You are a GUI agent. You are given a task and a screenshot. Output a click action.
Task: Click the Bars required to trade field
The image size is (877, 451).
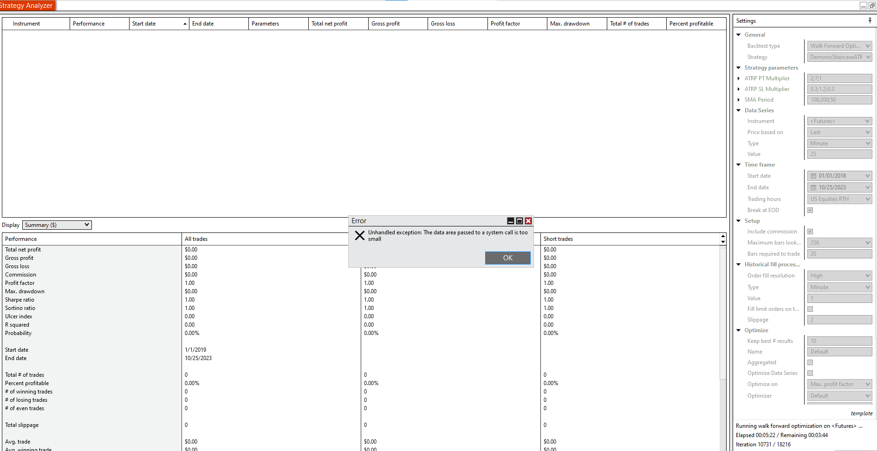[839, 254]
